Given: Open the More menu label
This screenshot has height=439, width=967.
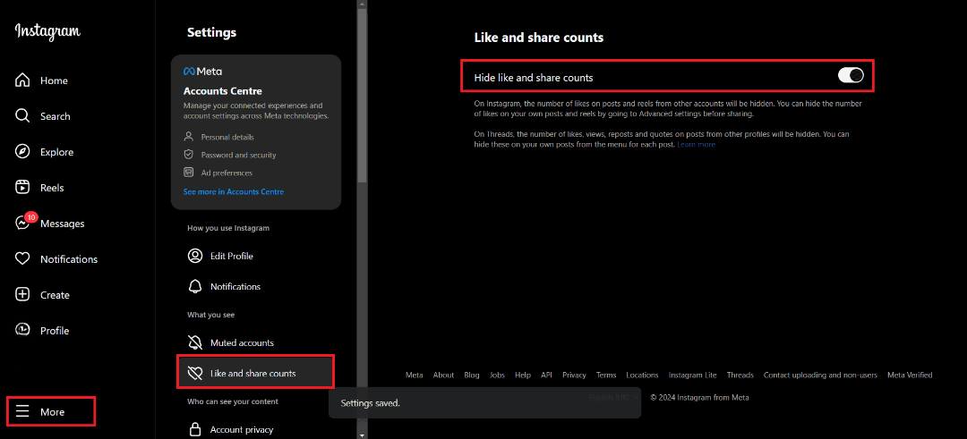Looking at the screenshot, I should (x=53, y=412).
